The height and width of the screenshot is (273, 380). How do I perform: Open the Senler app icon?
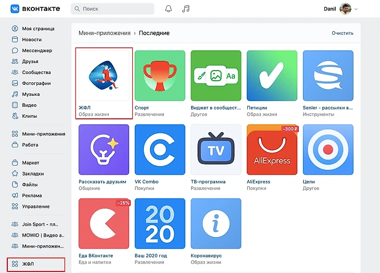coord(328,76)
